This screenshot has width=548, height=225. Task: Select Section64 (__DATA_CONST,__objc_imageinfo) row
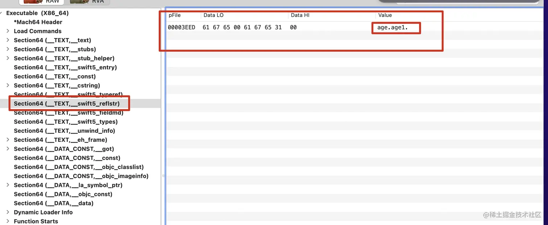pyautogui.click(x=81, y=176)
